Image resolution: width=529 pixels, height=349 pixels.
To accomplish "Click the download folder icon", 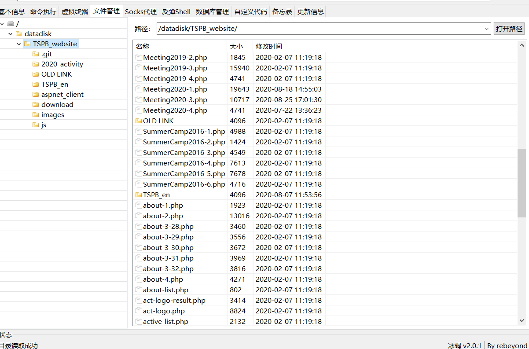I will (36, 105).
